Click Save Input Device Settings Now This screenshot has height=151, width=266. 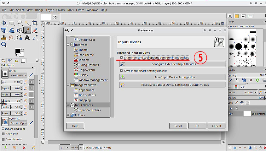(172, 77)
